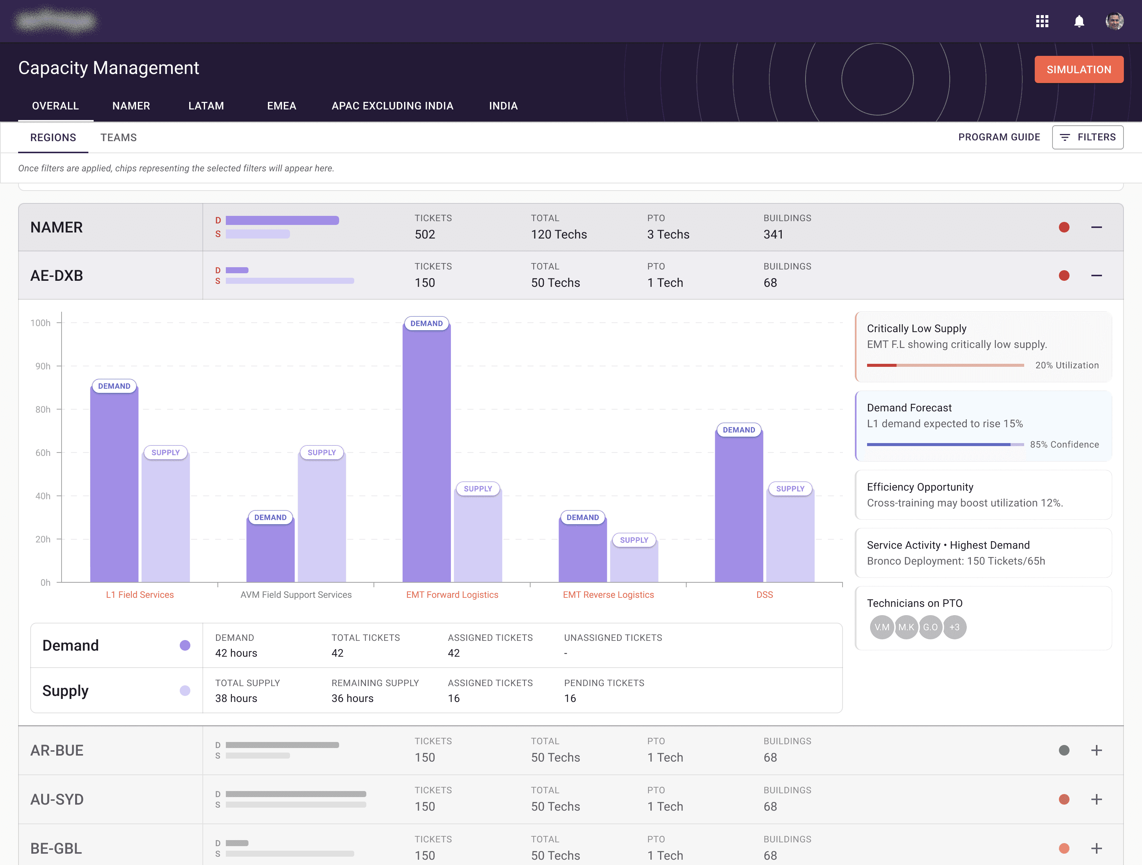1142x865 pixels.
Task: Collapse the AE-DXB row
Action: 1096,276
